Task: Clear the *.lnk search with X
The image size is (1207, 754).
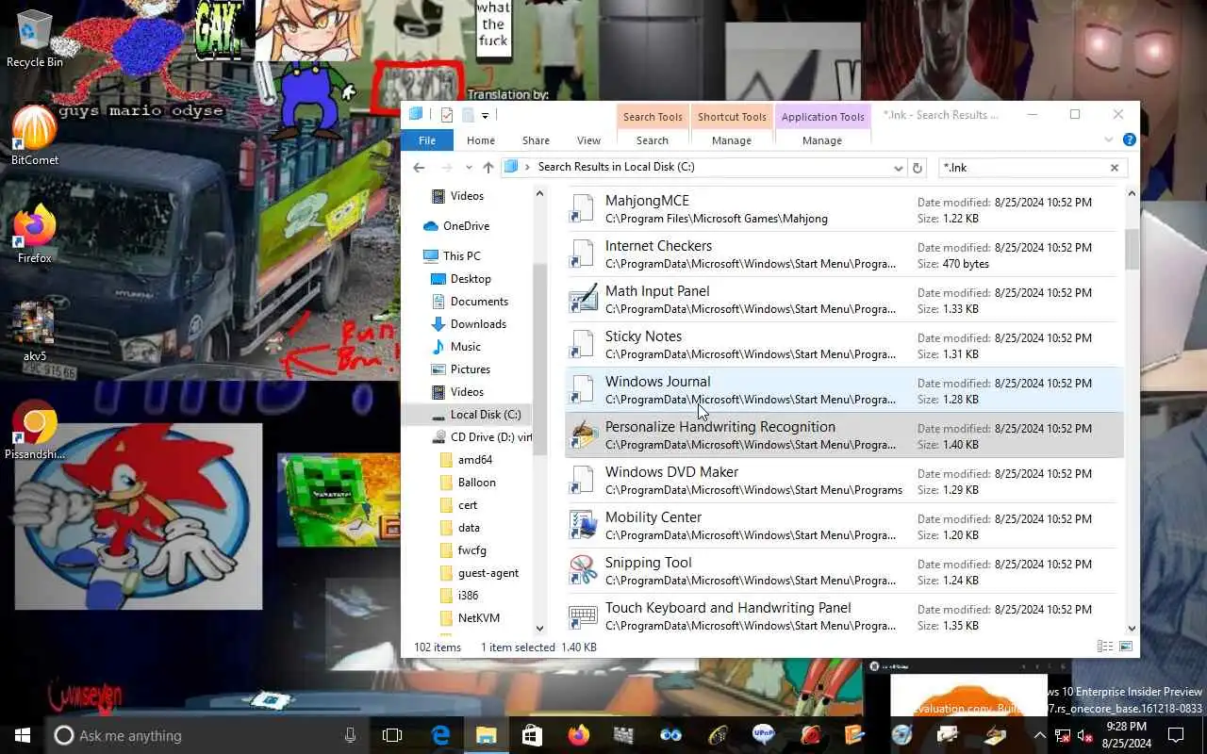Action: pyautogui.click(x=1114, y=168)
